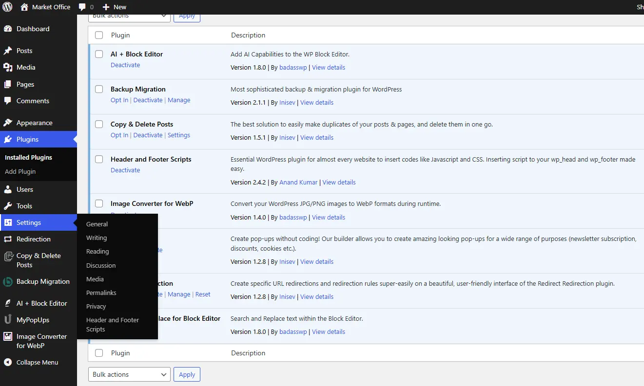Open MyPopUps using its sidebar icon
This screenshot has width=644, height=386.
click(8, 320)
